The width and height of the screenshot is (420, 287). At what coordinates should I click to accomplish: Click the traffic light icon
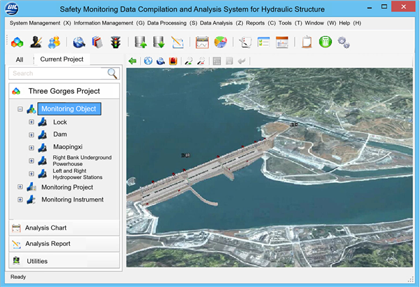pos(116,42)
